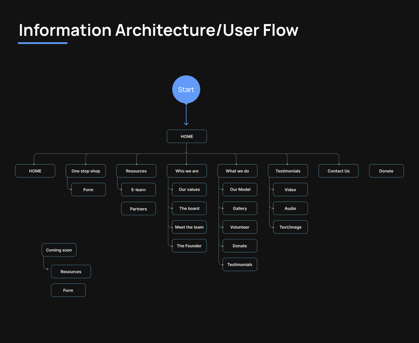Select The board node
This screenshot has width=419, height=343.
point(189,208)
